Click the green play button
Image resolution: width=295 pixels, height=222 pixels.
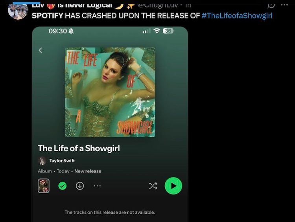pos(173,186)
